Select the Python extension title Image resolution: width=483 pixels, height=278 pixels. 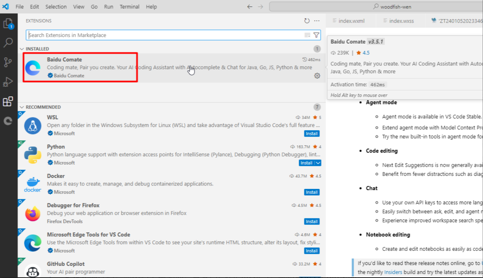56,147
